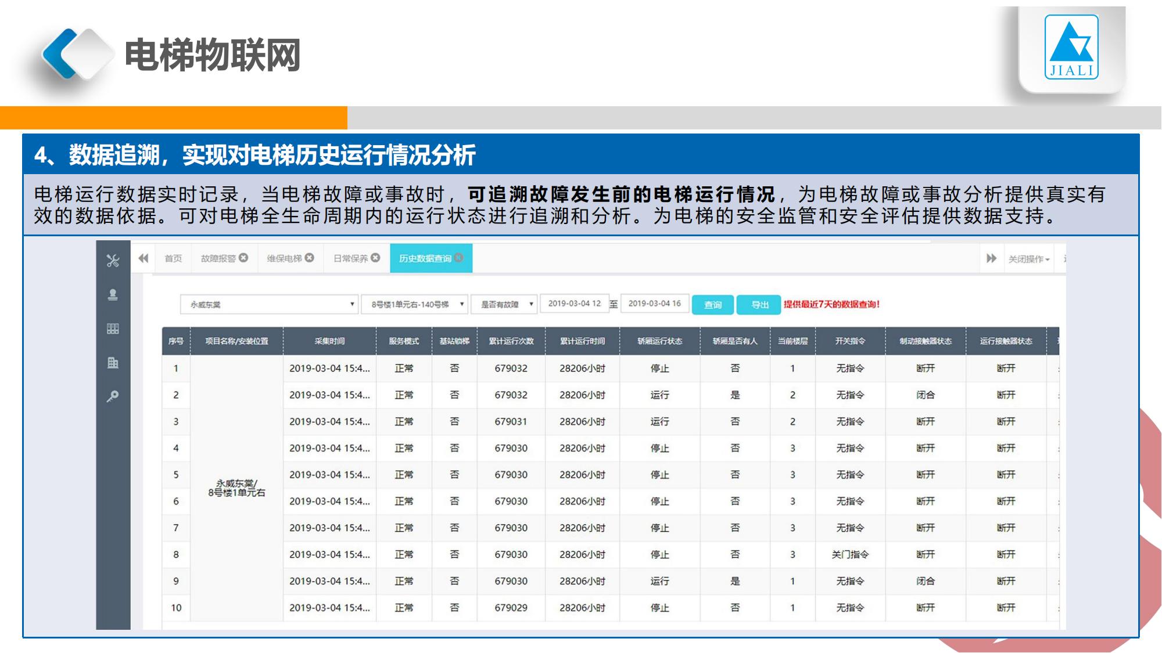Select the key sidebar icon
This screenshot has height=653, width=1162.
tap(113, 396)
